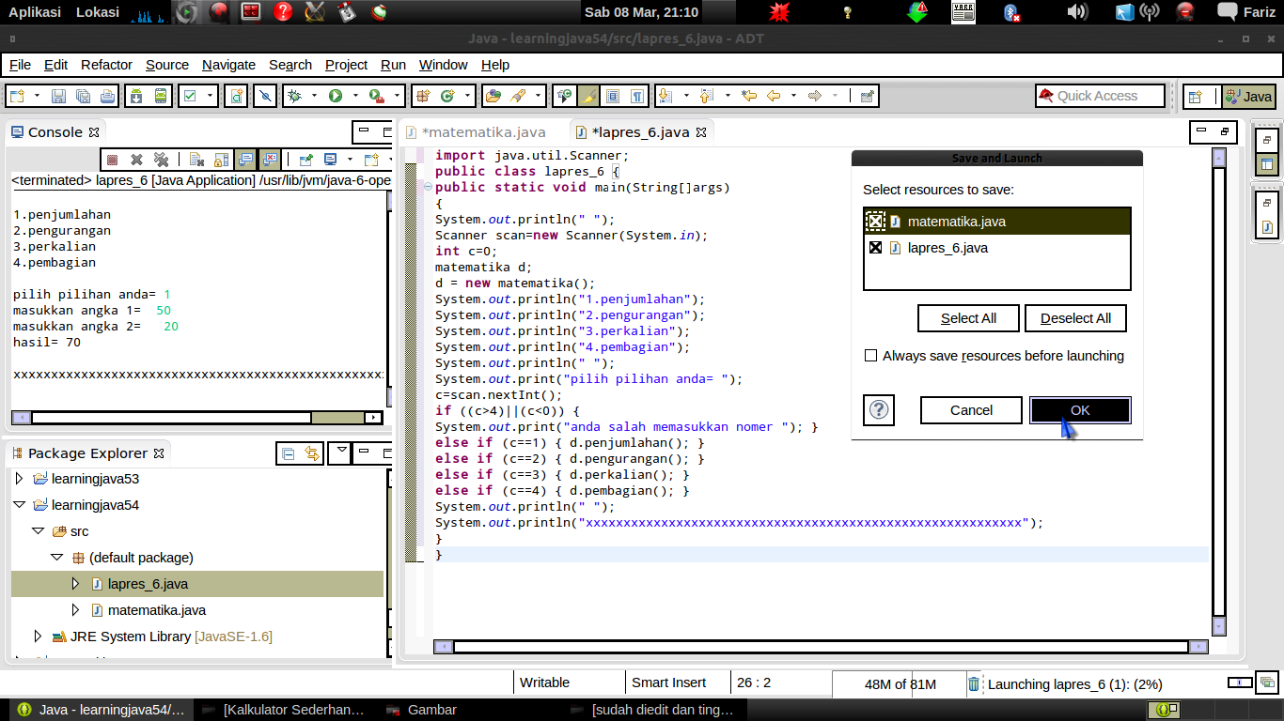Click the Debug bug icon
The height and width of the screenshot is (721, 1284).
pos(294,96)
